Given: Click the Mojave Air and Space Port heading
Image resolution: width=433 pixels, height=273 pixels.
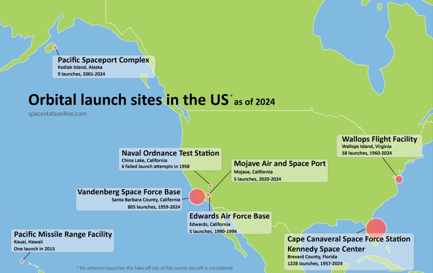Looking at the screenshot, I should coord(281,164).
